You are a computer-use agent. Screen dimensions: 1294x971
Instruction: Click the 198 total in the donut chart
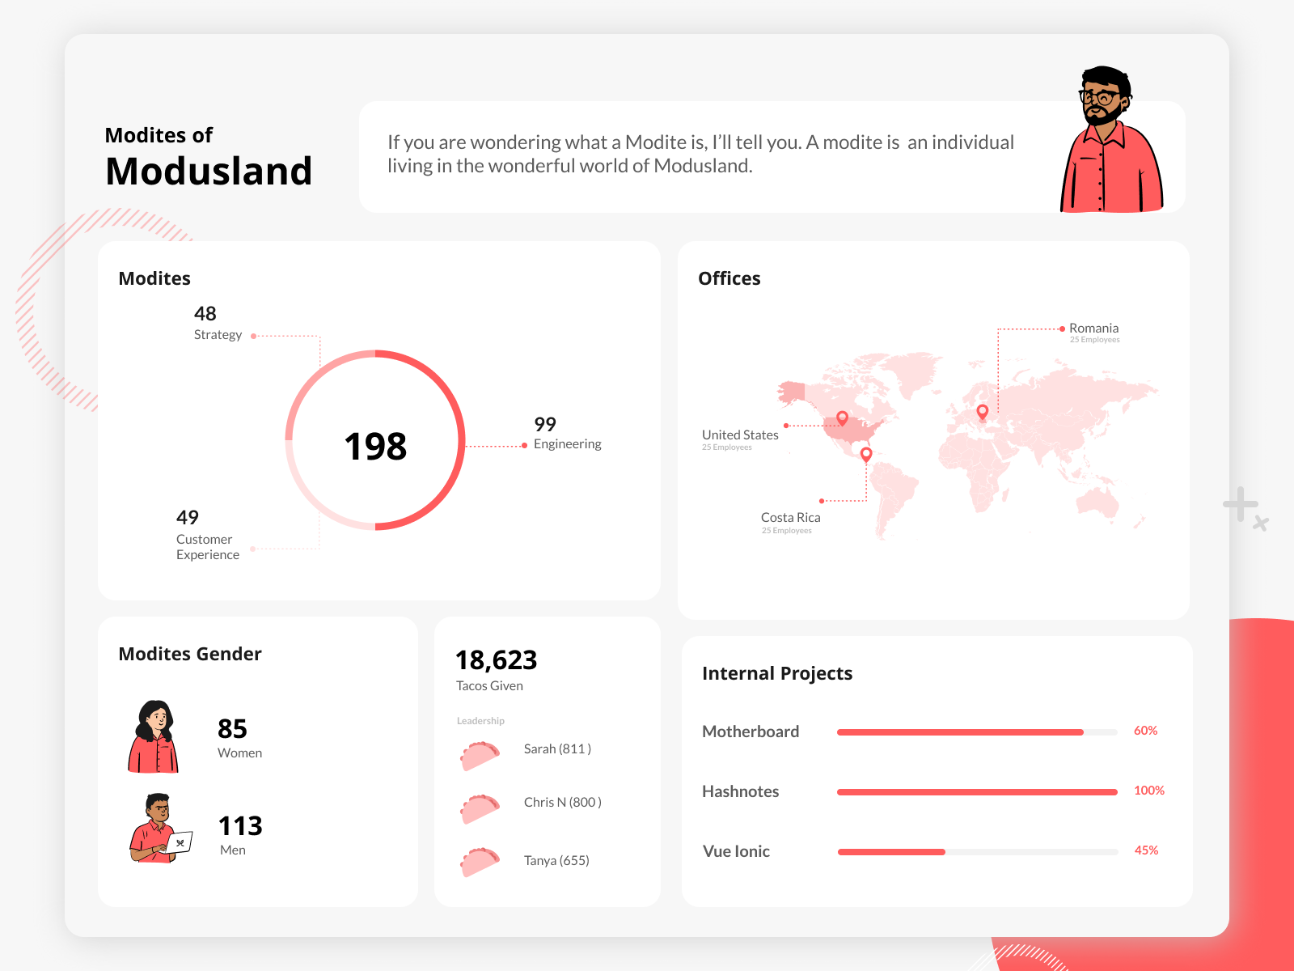coord(375,446)
